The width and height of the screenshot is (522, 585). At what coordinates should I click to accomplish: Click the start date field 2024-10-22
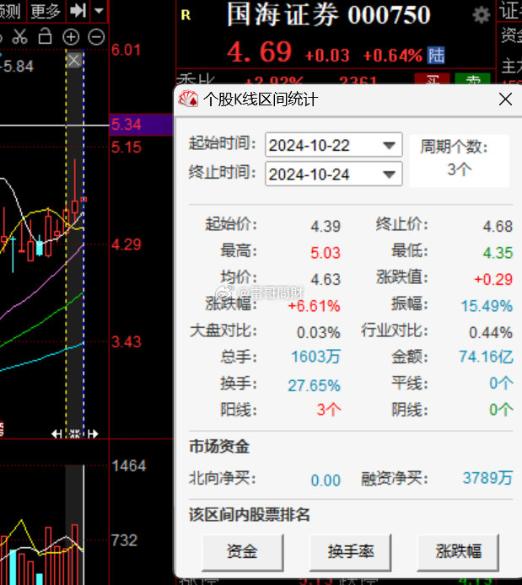click(334, 145)
